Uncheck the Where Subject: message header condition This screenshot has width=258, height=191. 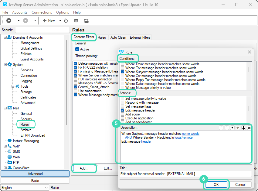[x=122, y=72]
